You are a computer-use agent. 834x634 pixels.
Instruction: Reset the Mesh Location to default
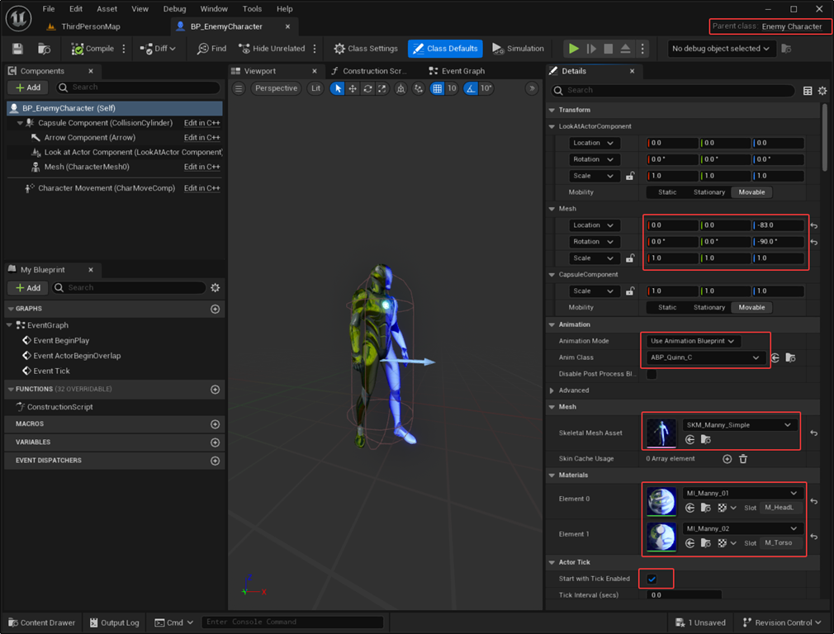click(814, 225)
